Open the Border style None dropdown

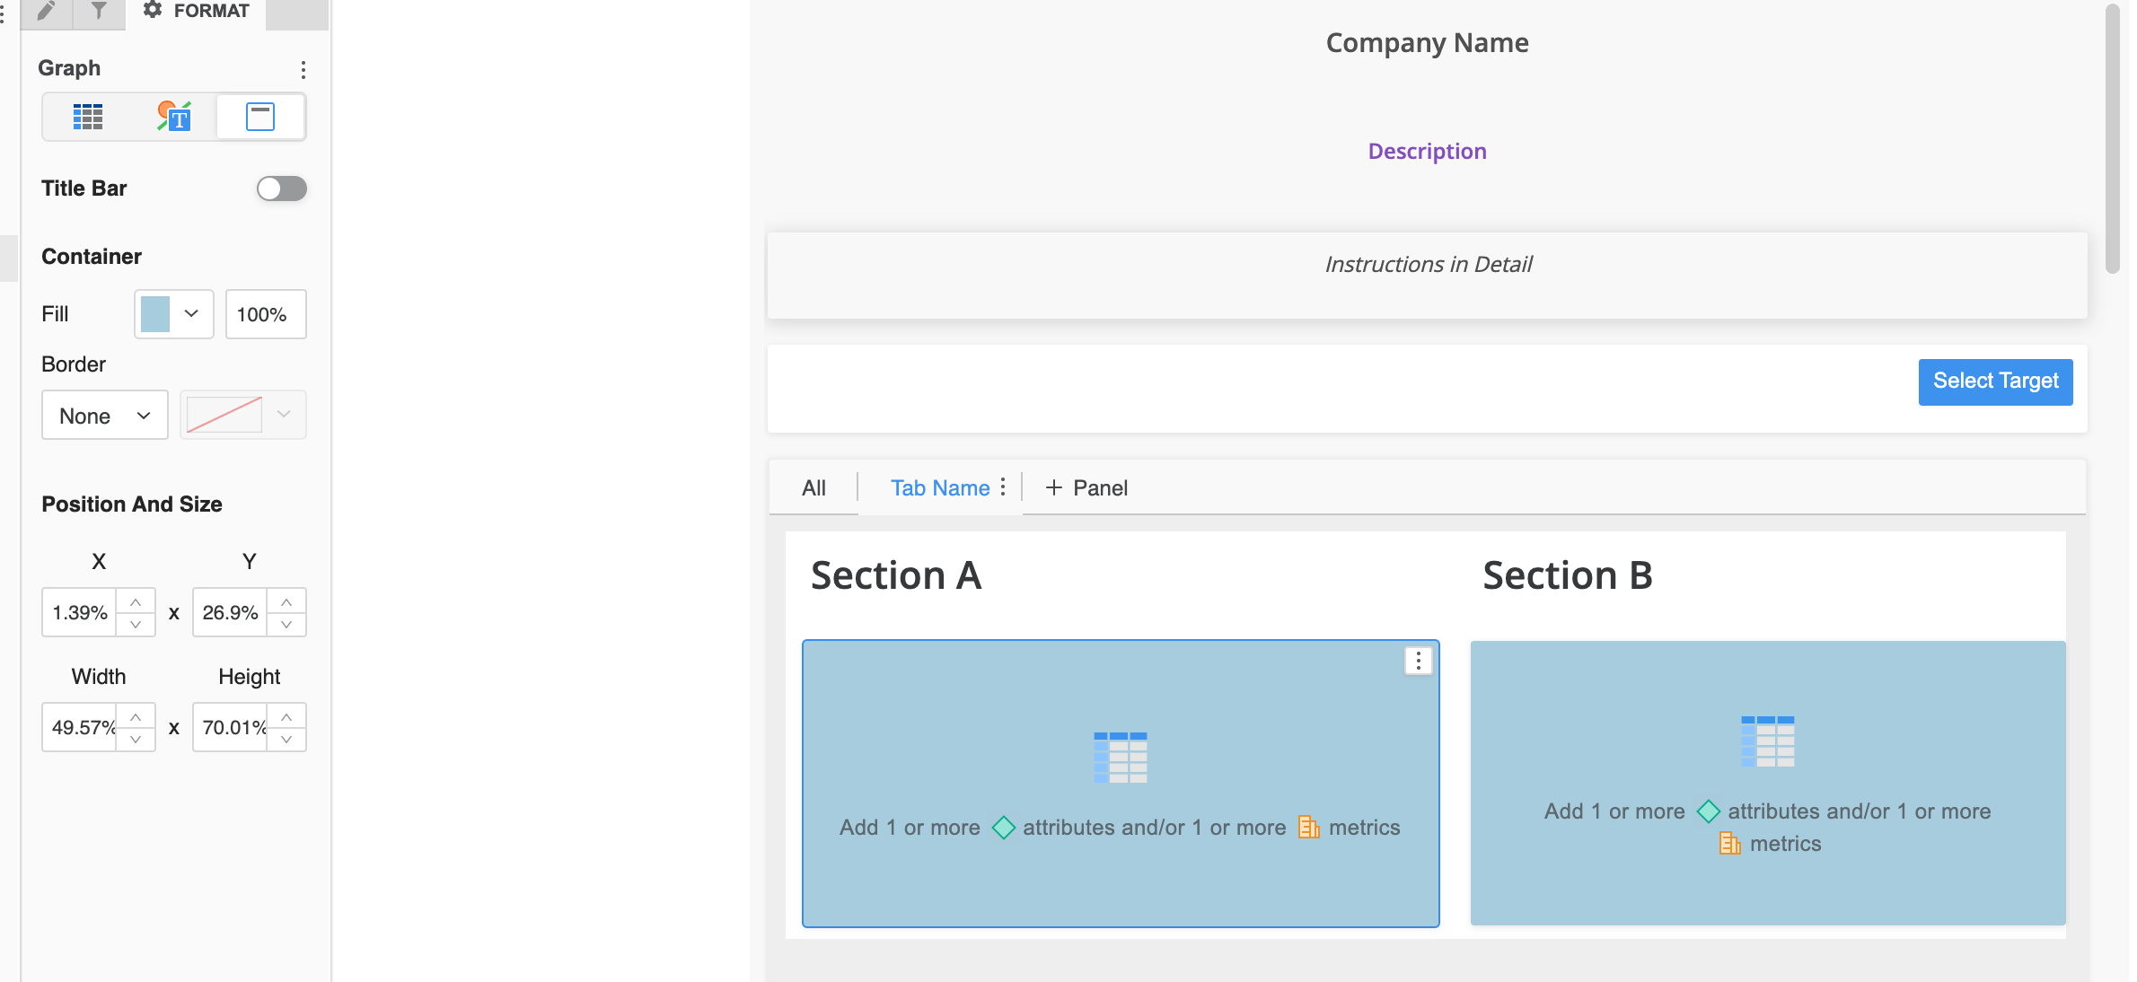[x=104, y=416]
